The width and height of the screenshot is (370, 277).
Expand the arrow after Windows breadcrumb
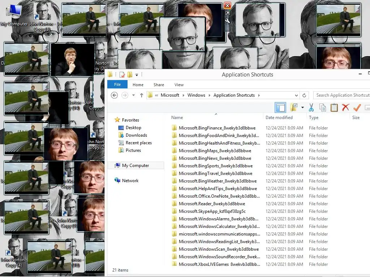coord(209,95)
